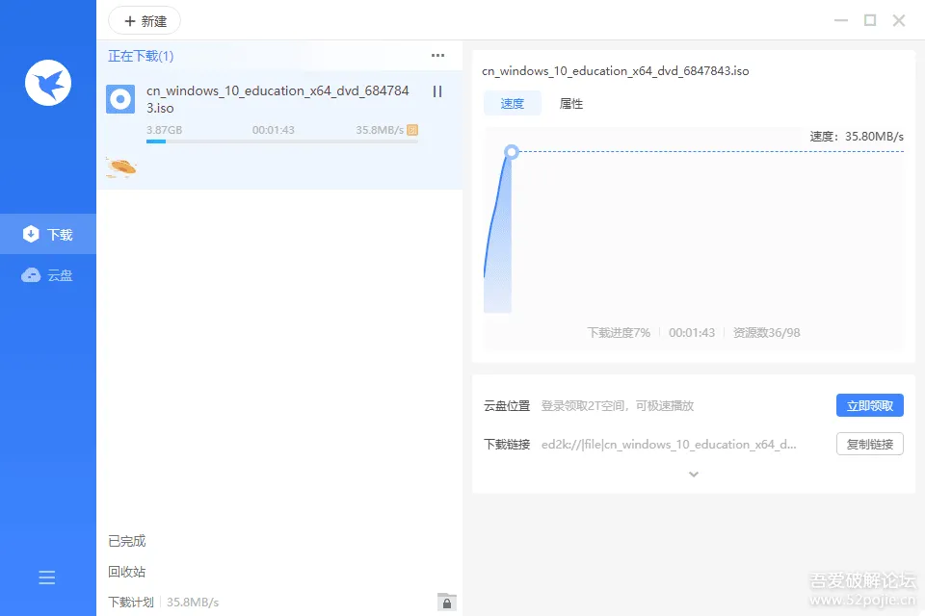The width and height of the screenshot is (925, 616).
Task: Expand the details chevron below download link
Action: pos(694,474)
